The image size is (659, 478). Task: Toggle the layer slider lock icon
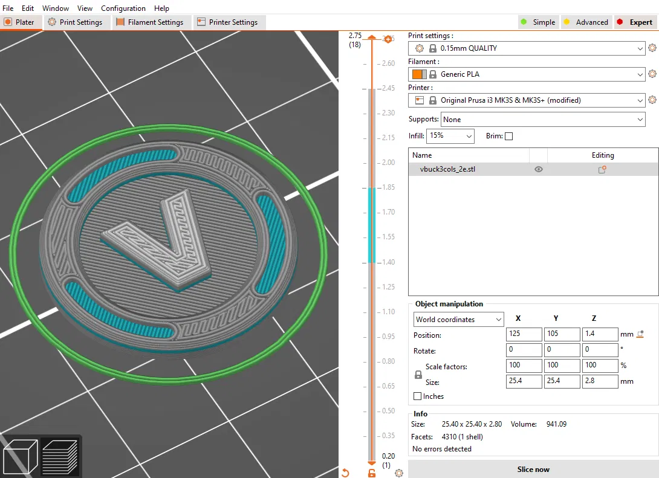[x=372, y=473]
